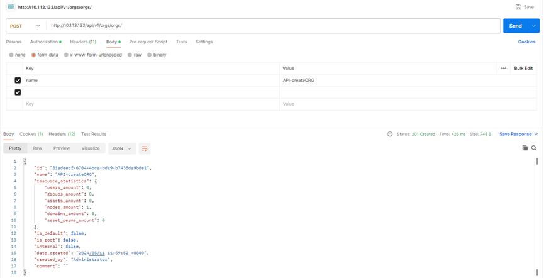Open the Test Results response tab
Image resolution: width=544 pixels, height=278 pixels.
point(94,134)
